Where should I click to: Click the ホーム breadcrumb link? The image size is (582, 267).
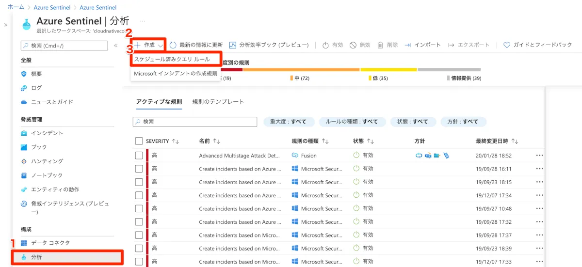pos(16,8)
